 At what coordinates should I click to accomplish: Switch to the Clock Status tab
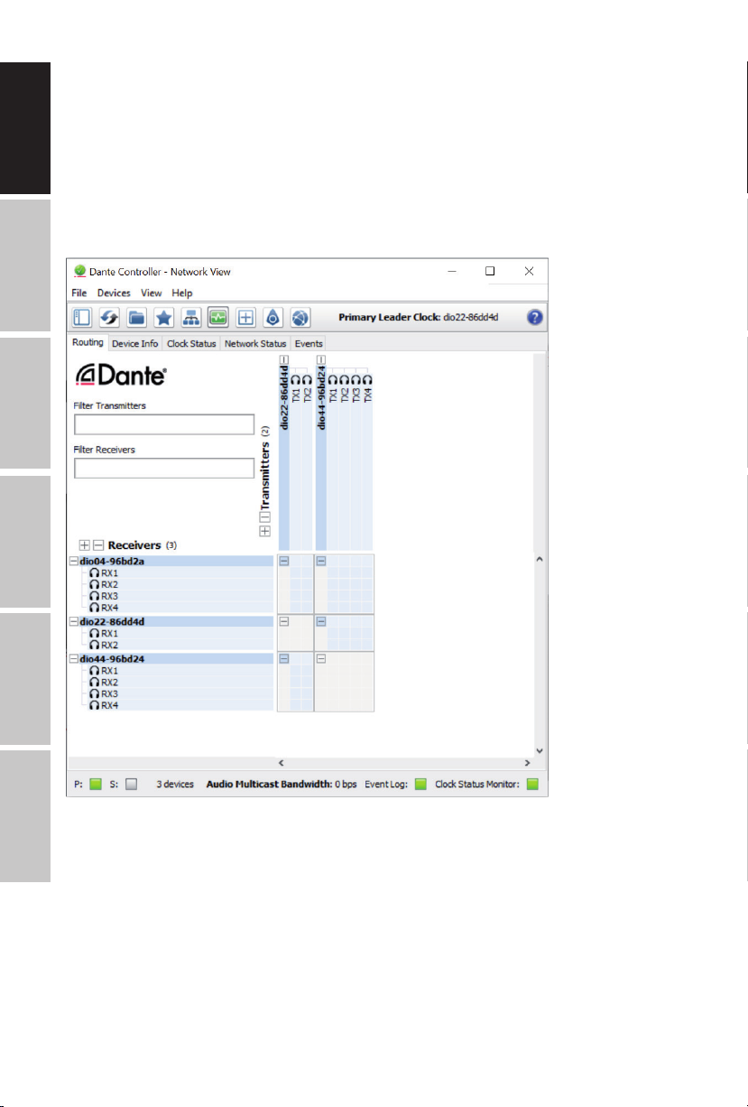(x=191, y=343)
